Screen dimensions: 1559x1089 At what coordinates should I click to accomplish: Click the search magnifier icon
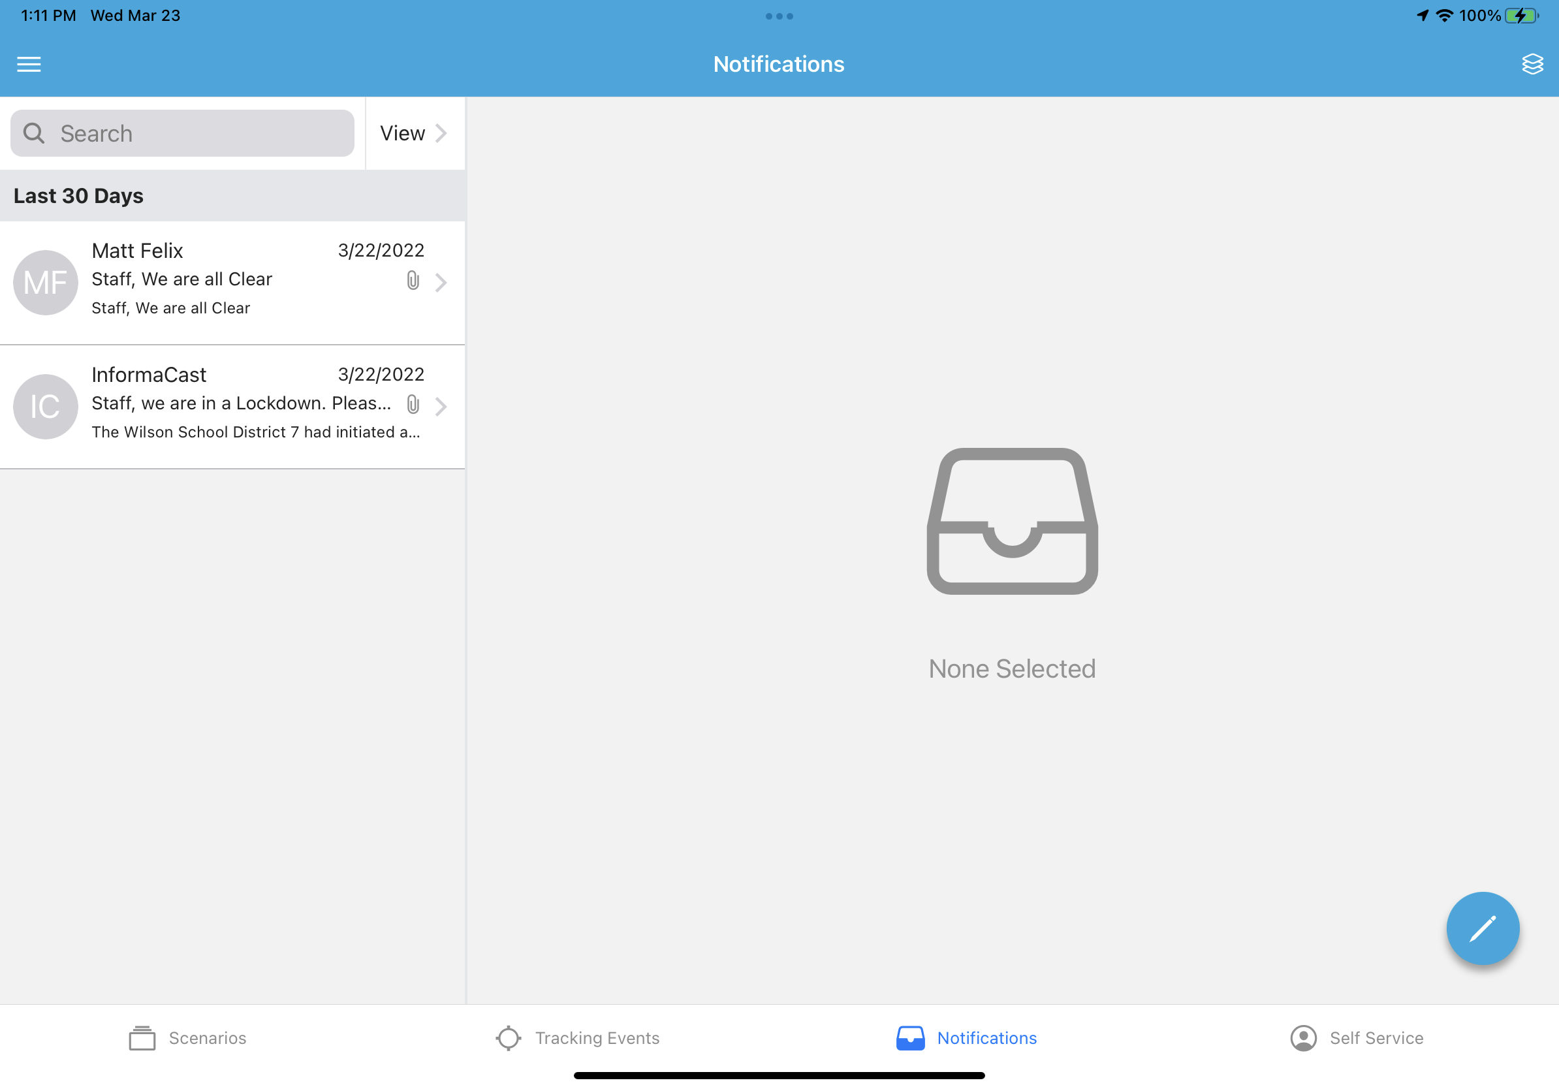pos(34,133)
